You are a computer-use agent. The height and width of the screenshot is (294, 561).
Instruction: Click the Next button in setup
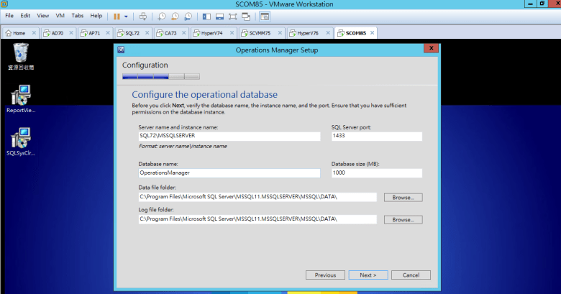pos(368,275)
